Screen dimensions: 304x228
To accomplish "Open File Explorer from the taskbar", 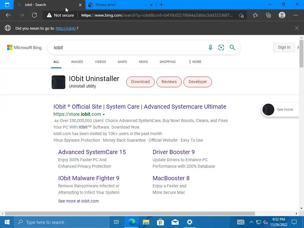I will point(146,222).
